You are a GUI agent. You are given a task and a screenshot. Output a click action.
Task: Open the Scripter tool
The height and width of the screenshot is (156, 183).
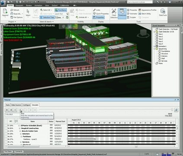pos(132,17)
